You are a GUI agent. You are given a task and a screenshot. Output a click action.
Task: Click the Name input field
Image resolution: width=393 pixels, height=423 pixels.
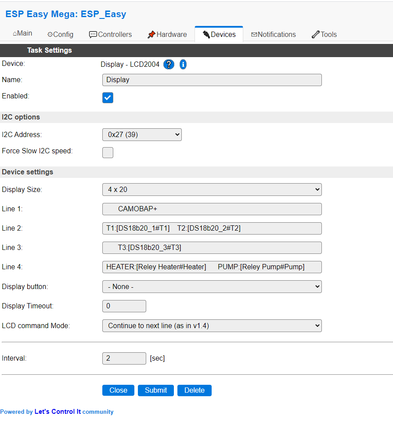coord(212,80)
